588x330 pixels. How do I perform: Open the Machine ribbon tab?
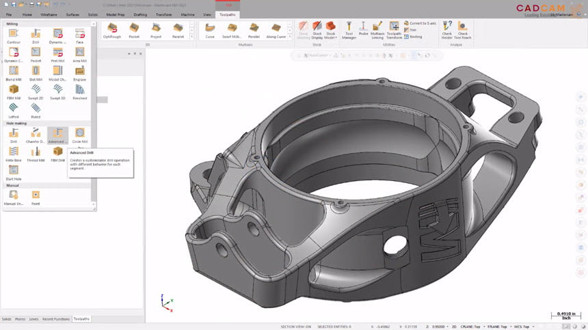click(x=187, y=14)
